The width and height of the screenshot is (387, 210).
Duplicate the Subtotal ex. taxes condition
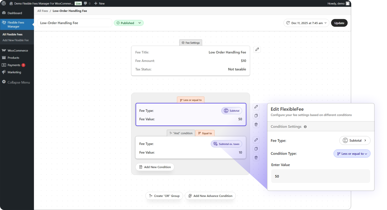[x=256, y=149]
